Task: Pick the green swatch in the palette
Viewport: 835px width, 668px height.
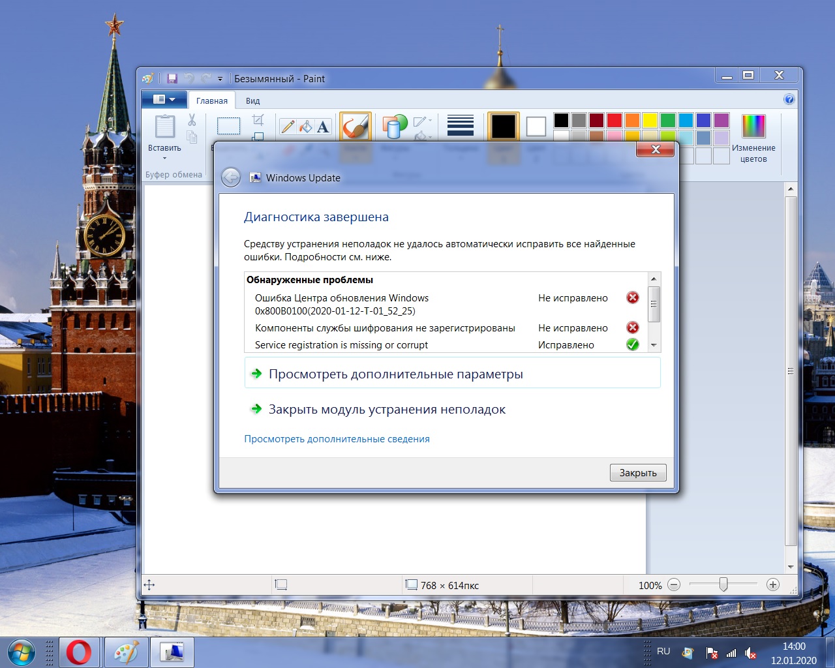Action: click(668, 120)
